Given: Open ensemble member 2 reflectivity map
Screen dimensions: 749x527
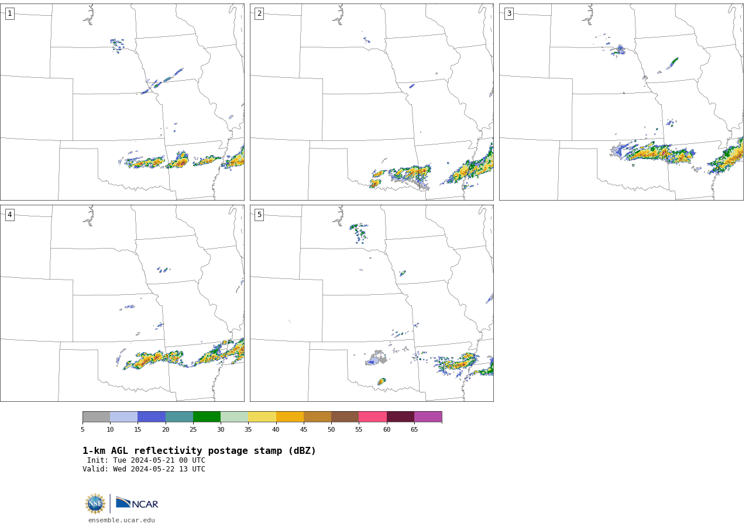Looking at the screenshot, I should point(372,102).
